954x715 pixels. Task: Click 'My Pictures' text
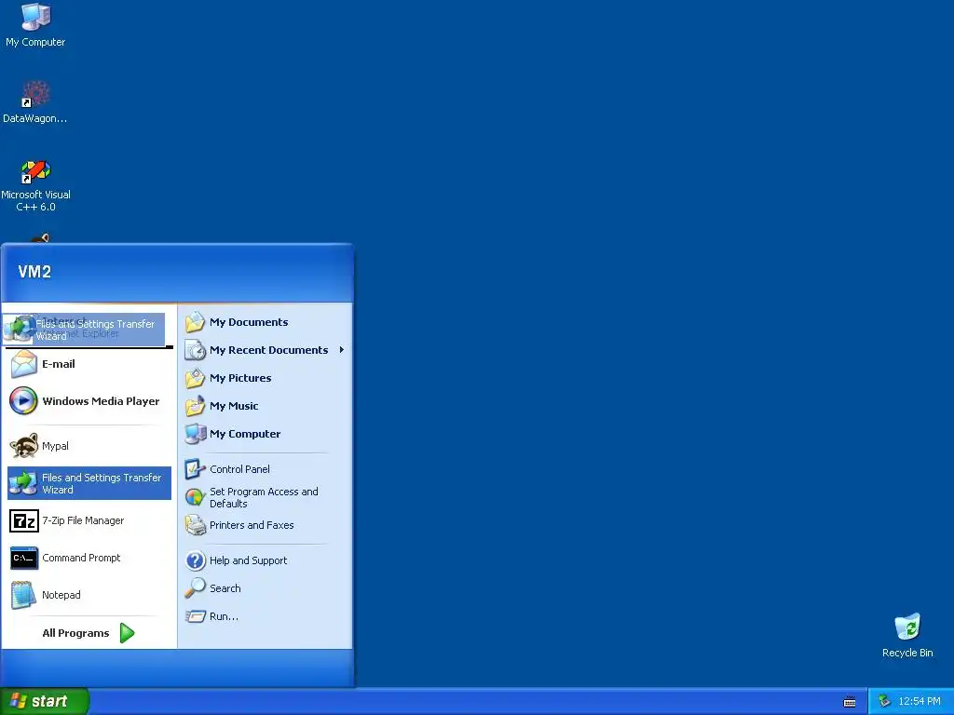(x=240, y=378)
